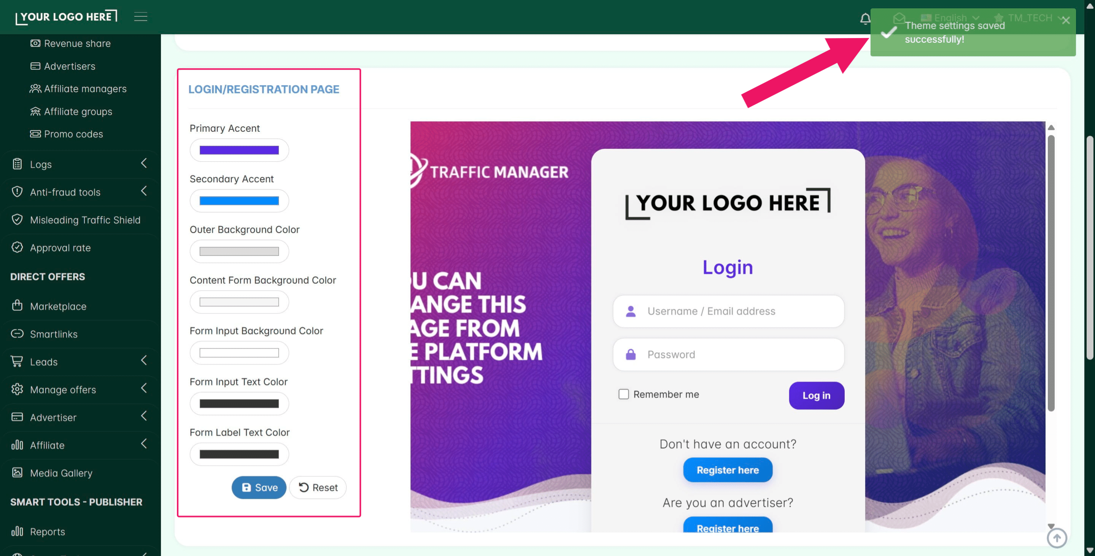Click the Smartlinks link icon
Image resolution: width=1095 pixels, height=556 pixels.
point(17,333)
